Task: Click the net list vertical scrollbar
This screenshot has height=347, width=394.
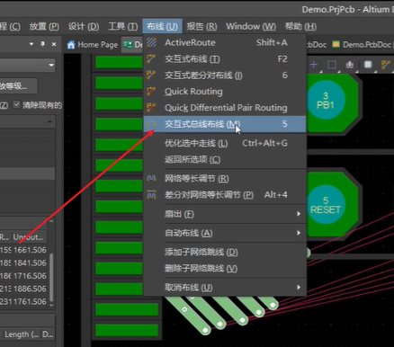Action: pyautogui.click(x=51, y=277)
